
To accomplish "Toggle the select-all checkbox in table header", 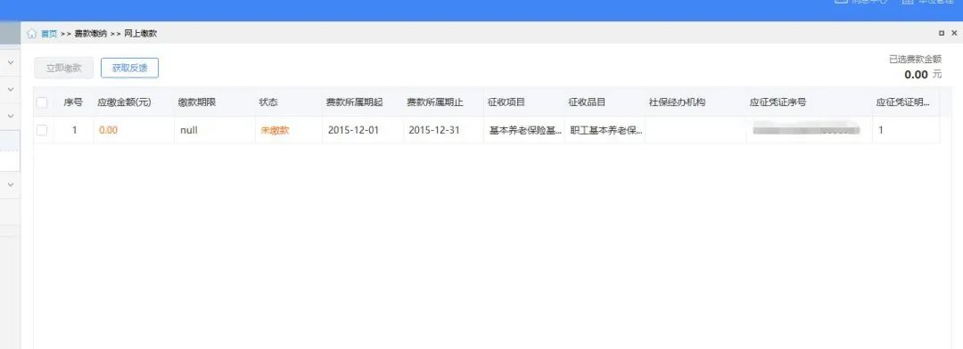I will point(42,102).
